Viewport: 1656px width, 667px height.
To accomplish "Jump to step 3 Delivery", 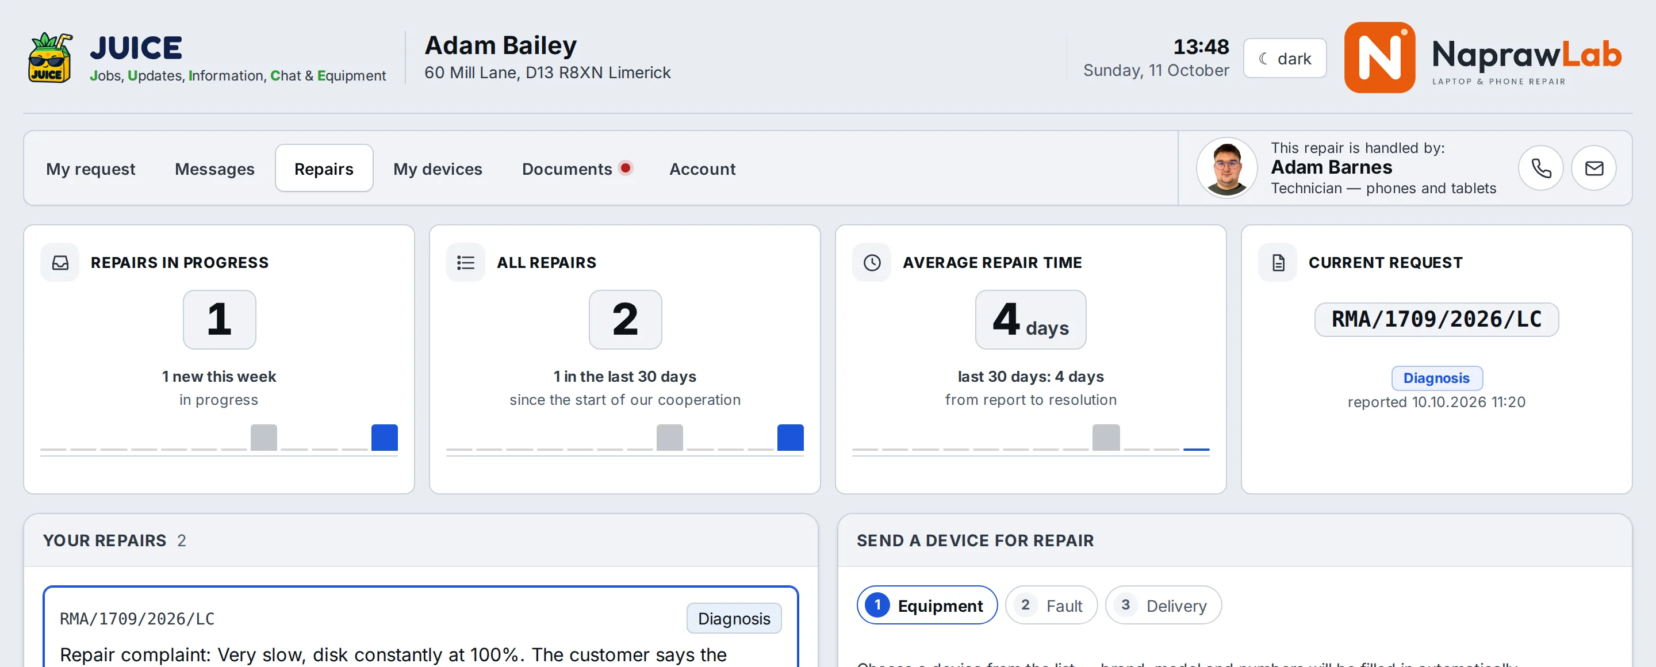I will click(1163, 605).
